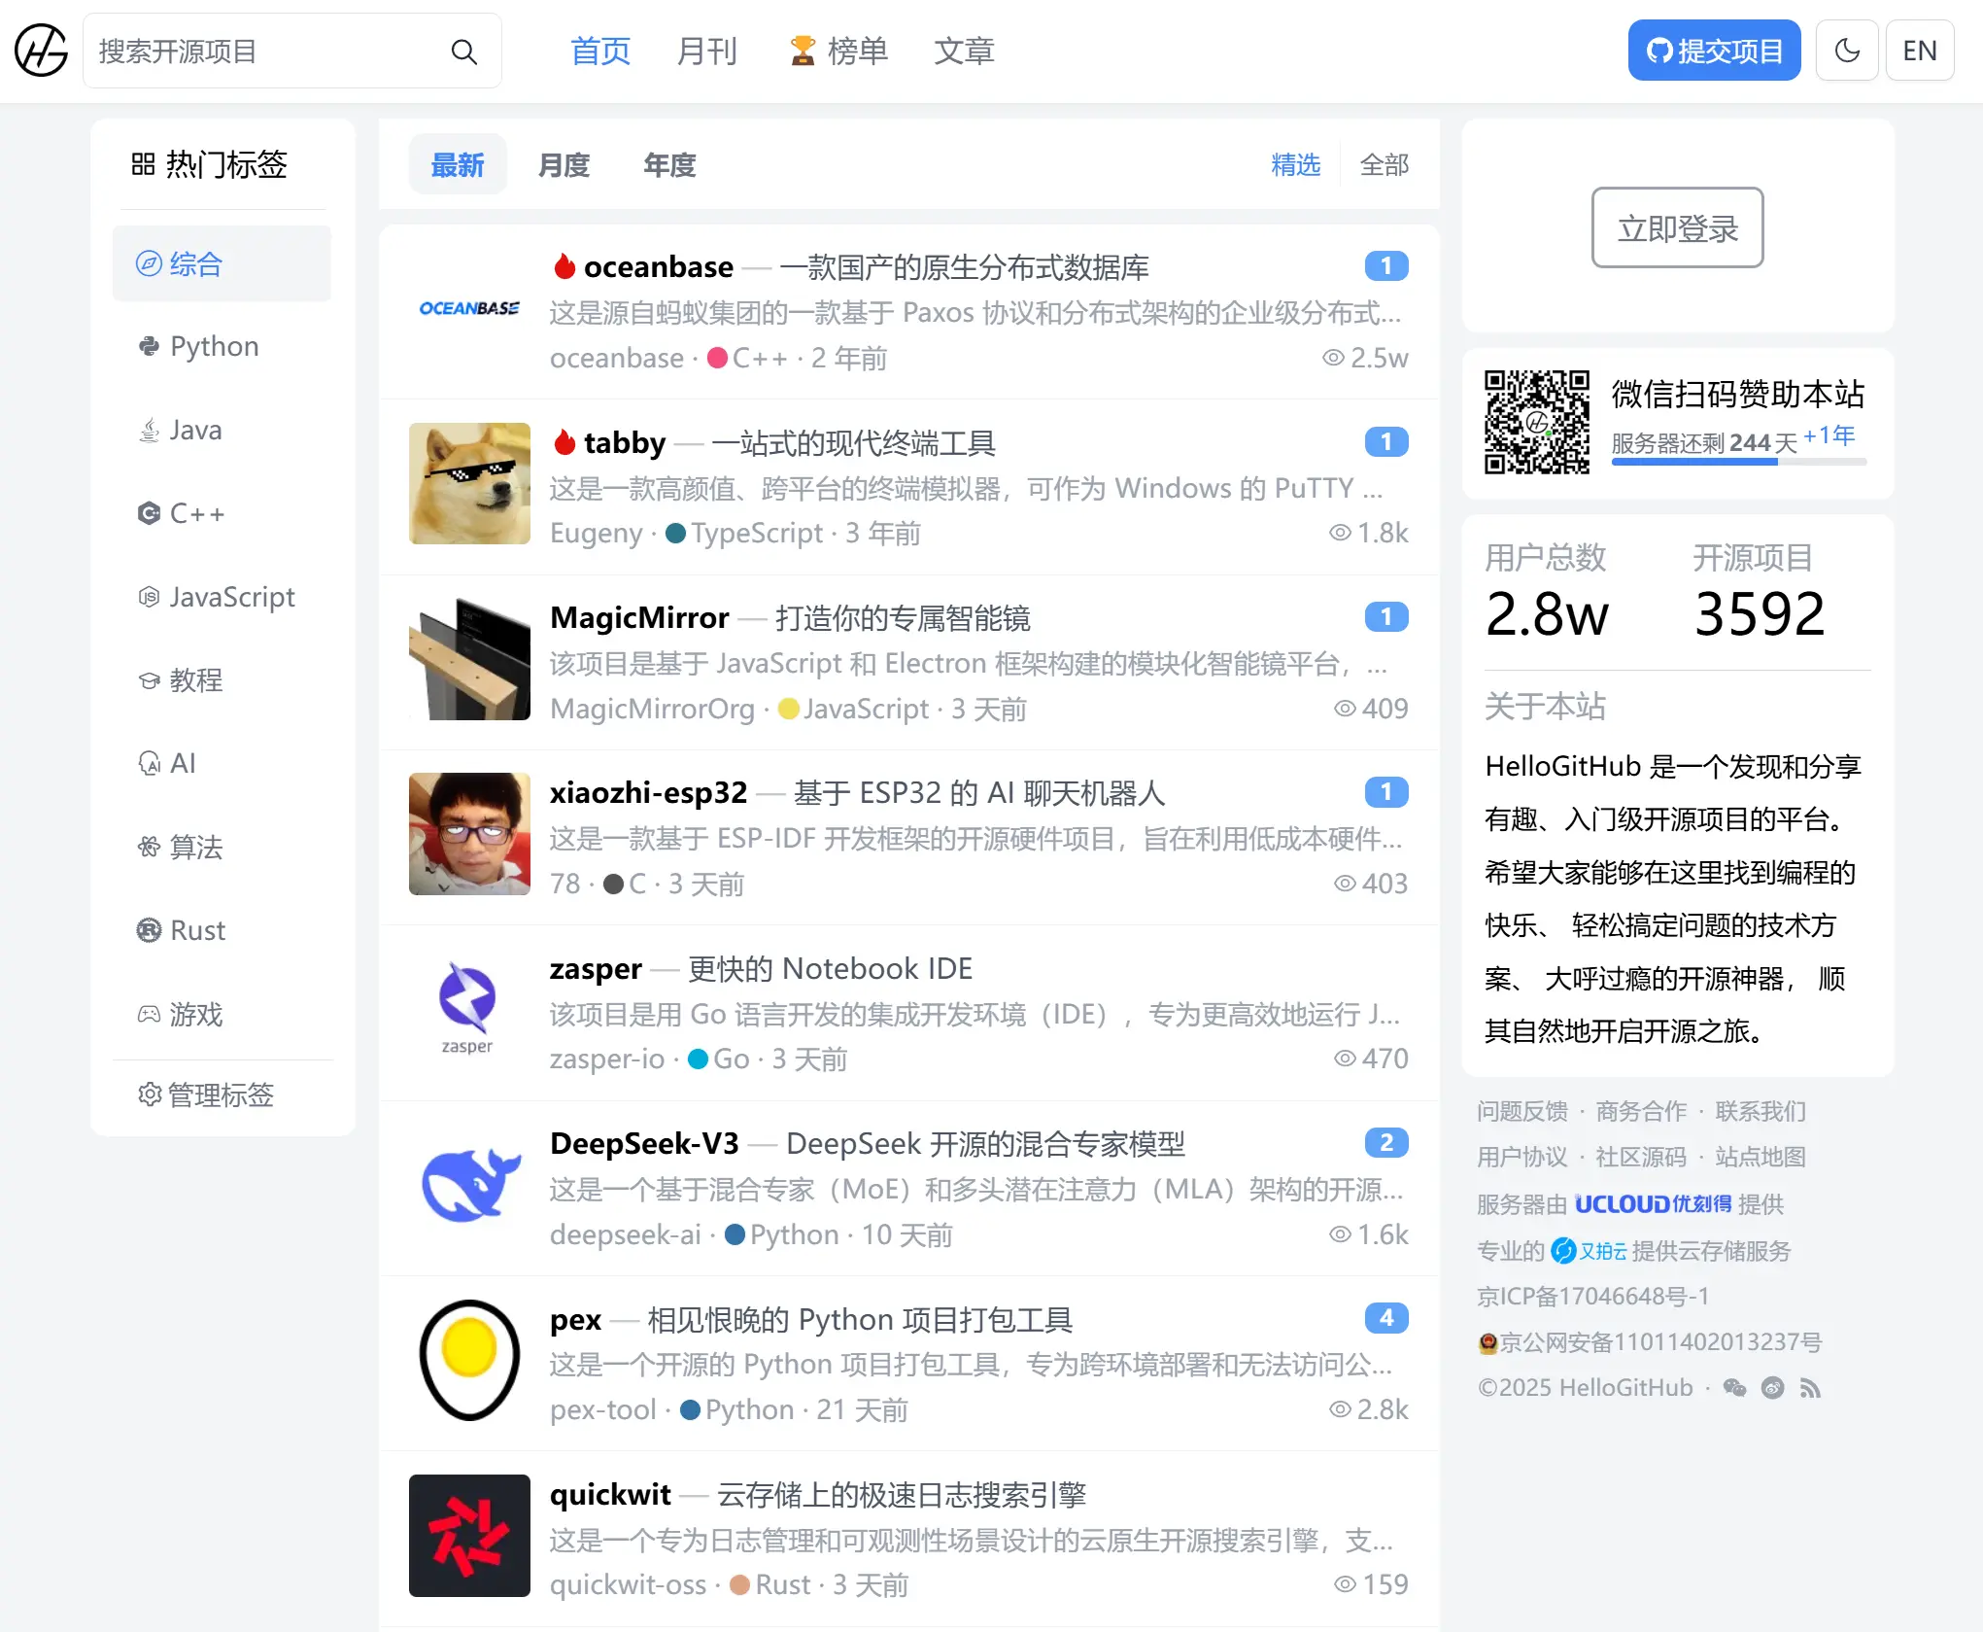Click the HelloGitHub logo icon
This screenshot has height=1632, width=1983.
pos(41,51)
